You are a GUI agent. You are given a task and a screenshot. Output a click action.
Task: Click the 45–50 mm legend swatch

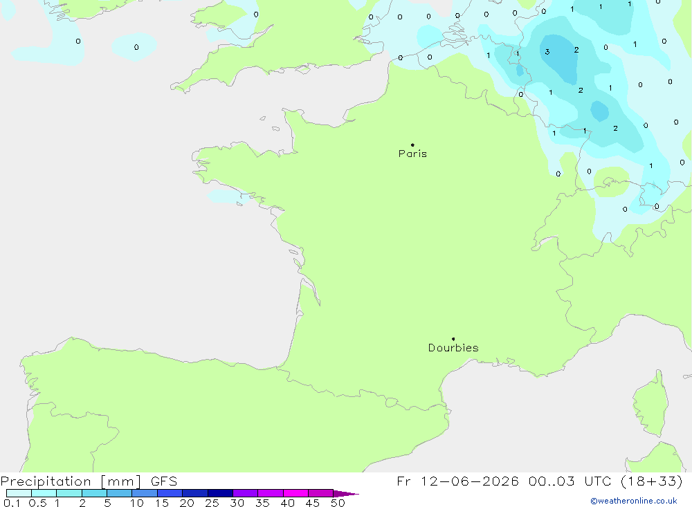[321, 493]
